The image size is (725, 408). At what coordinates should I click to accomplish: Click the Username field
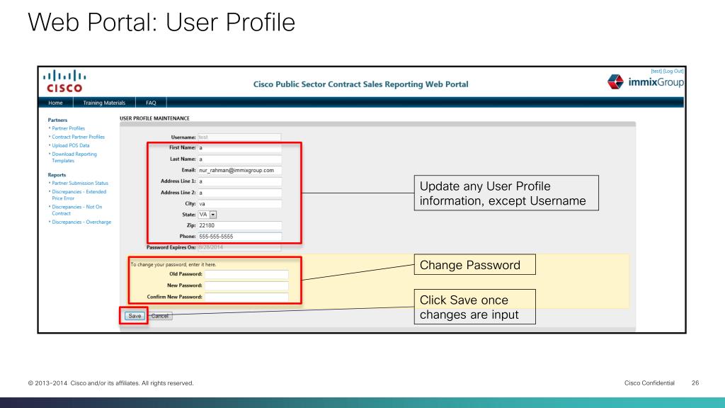[239, 137]
